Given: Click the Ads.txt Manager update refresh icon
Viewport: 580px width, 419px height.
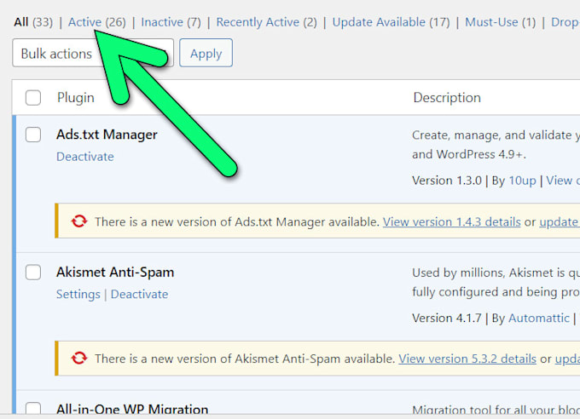Looking at the screenshot, I should (x=79, y=221).
